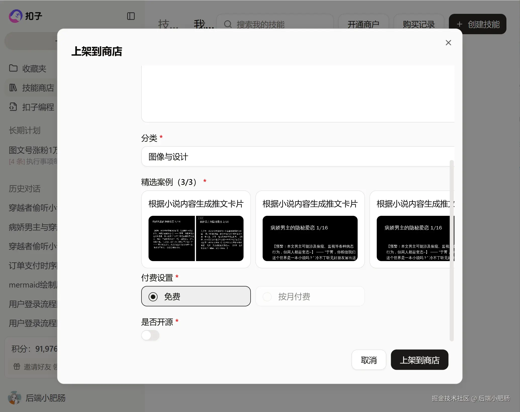Click the plus icon in 创建技能

(459, 24)
